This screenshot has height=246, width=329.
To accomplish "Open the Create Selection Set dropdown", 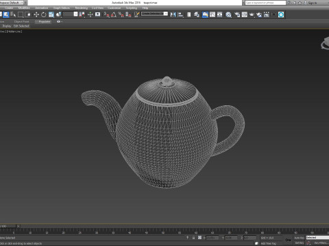I will pos(154,14).
